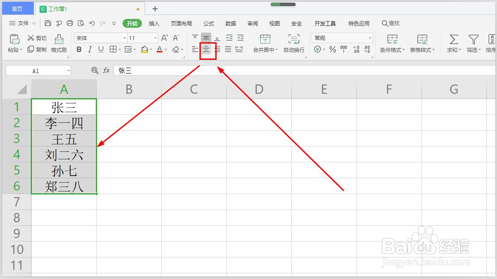This screenshot has height=279, width=497.
Task: Click the Paste clipboard icon
Action: pyautogui.click(x=15, y=39)
